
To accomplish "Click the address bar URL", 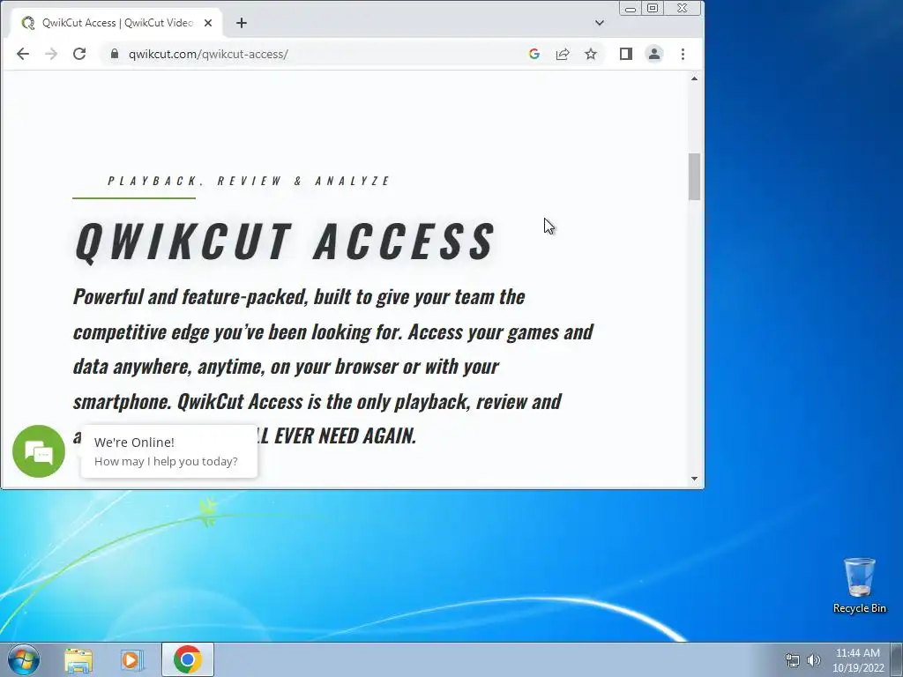I will pos(208,54).
